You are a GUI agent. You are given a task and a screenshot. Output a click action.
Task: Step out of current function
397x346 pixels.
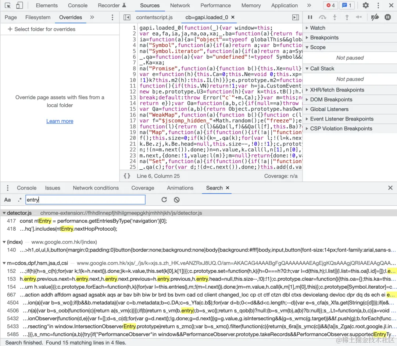[347, 17]
